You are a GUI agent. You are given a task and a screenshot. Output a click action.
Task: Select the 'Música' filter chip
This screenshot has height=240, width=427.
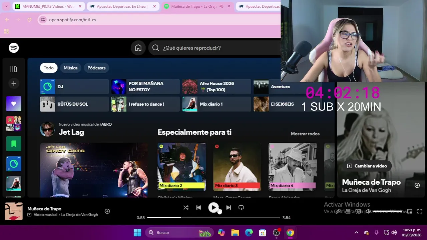[x=70, y=68]
